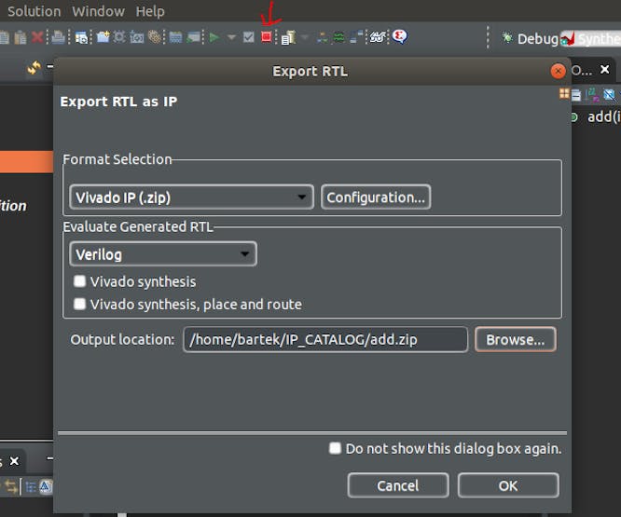Screen dimensions: 621x517
Task: Open the Verilog language dropdown
Action: pos(163,254)
